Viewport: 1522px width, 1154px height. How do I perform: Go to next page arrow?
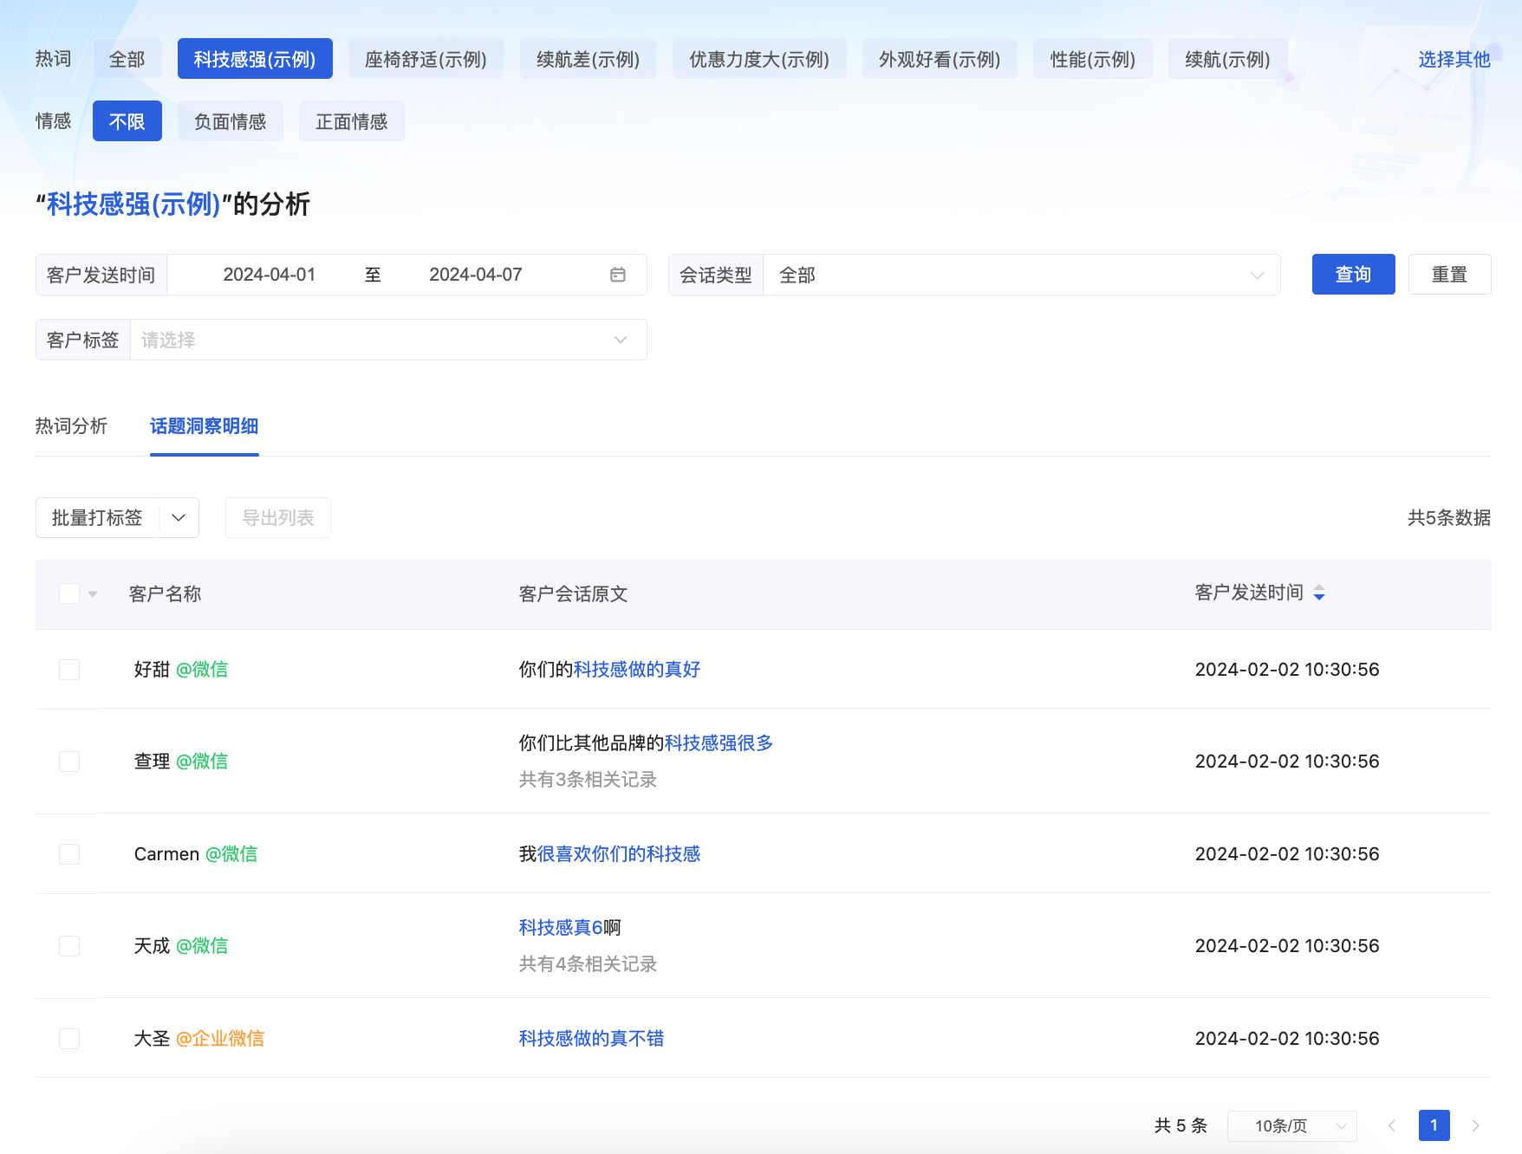click(1475, 1125)
